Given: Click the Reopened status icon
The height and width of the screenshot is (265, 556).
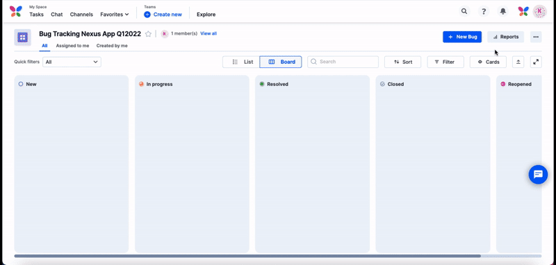Looking at the screenshot, I should 502,84.
